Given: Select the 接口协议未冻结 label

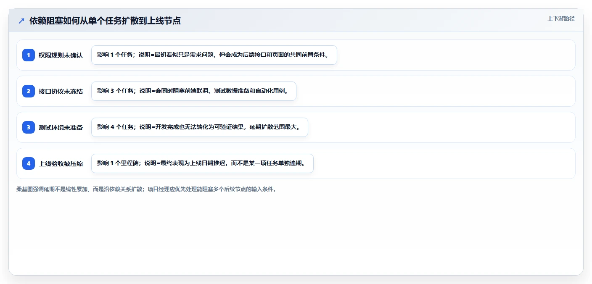Looking at the screenshot, I should [61, 91].
